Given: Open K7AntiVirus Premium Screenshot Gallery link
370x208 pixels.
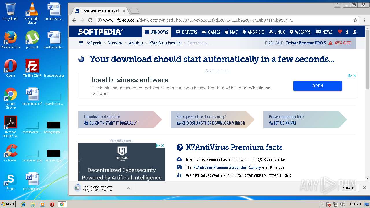Looking at the screenshot, I should tap(227, 168).
